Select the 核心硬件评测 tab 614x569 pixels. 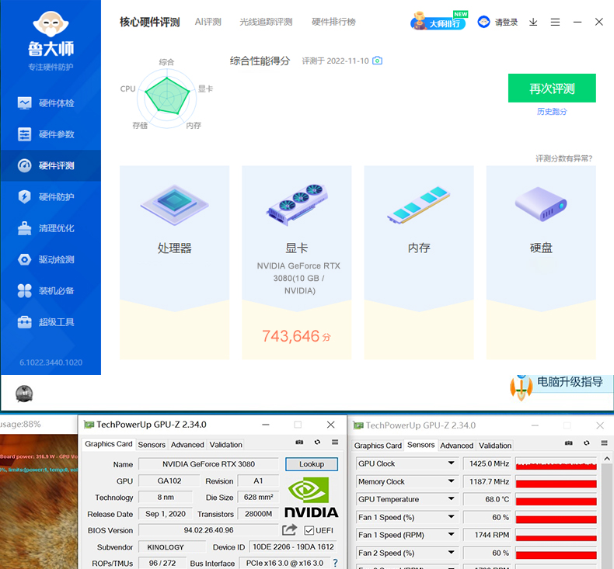coord(149,22)
